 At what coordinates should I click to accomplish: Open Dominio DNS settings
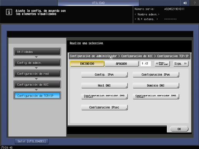click(x=156, y=86)
